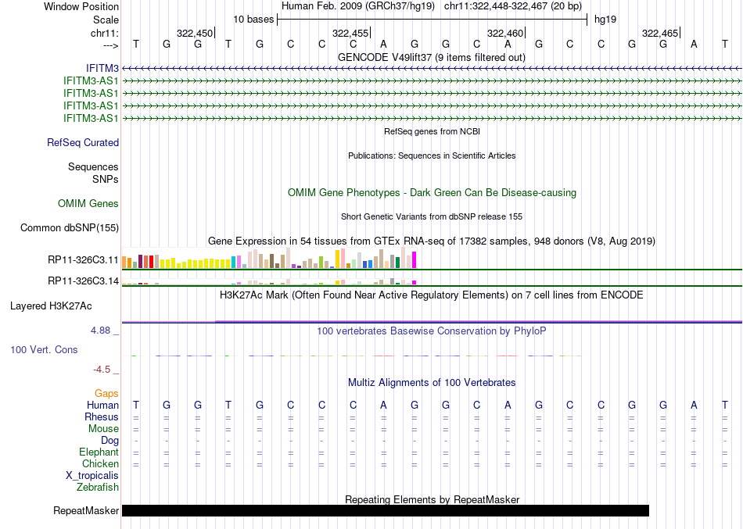Select the X_tropicalis alignment row label

92,476
